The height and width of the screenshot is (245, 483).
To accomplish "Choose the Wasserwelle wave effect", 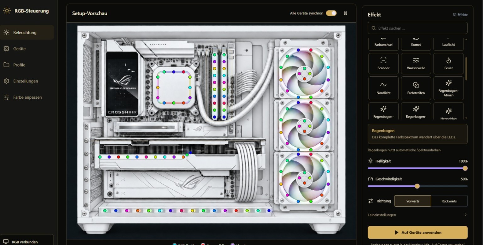I will coord(416,64).
